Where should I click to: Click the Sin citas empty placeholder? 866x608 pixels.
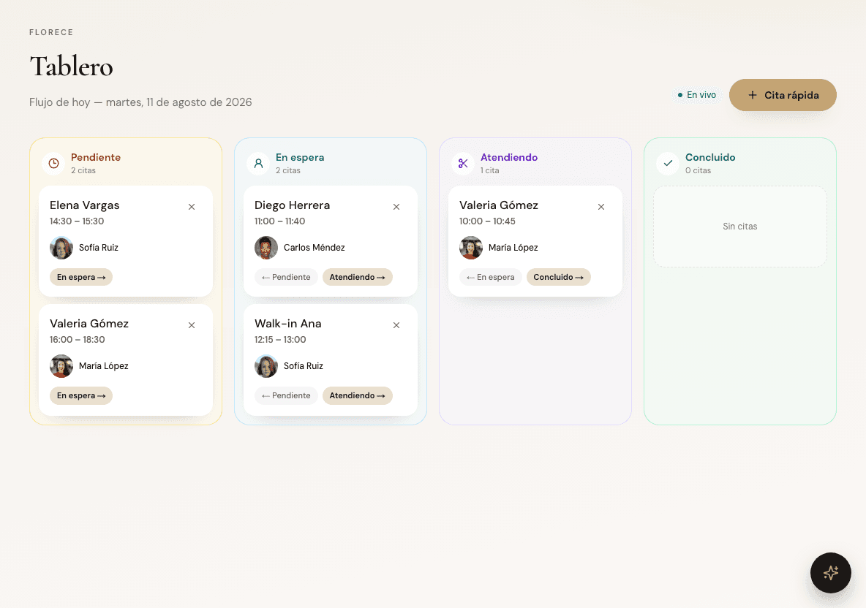click(x=740, y=227)
